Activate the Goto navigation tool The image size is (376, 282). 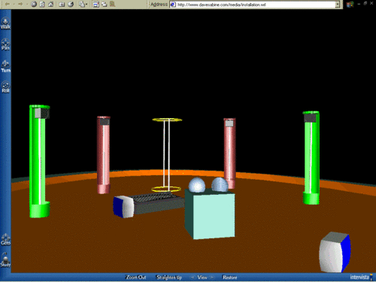click(5, 239)
